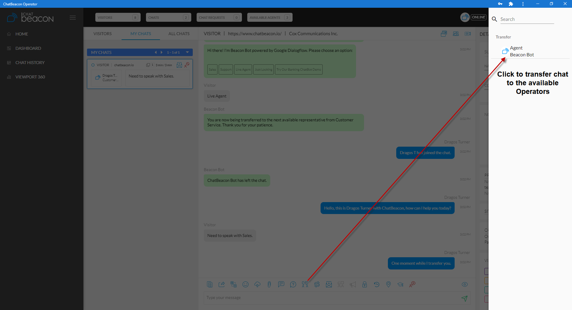The height and width of the screenshot is (310, 572).
Task: Click the second chat header monitor icon
Action: tap(456, 34)
